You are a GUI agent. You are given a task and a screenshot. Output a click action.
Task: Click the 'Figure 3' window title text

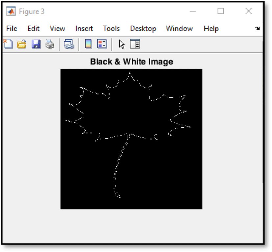click(32, 12)
